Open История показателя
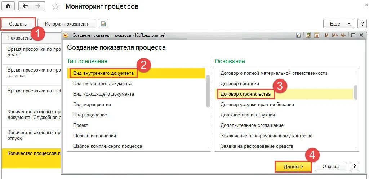 (66, 24)
